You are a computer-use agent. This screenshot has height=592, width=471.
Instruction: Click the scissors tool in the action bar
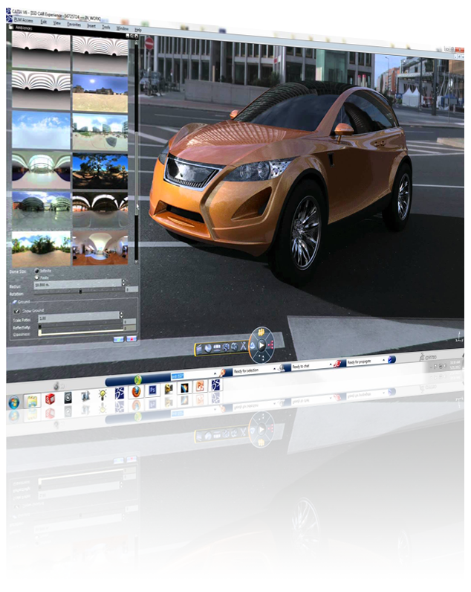245,346
